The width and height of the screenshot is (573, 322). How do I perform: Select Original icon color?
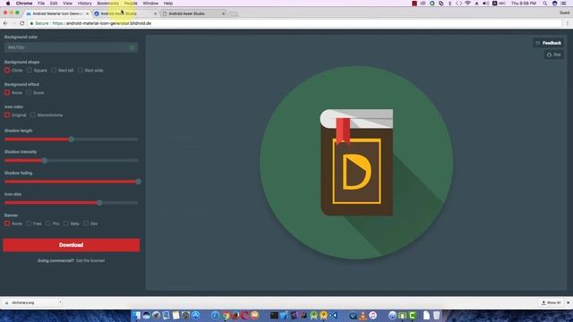pos(7,115)
